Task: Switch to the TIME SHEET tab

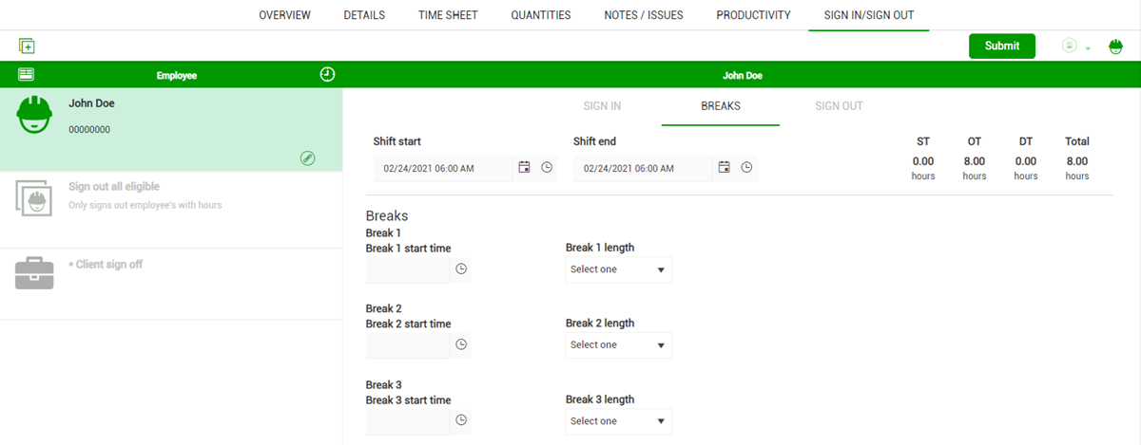Action: [x=448, y=15]
